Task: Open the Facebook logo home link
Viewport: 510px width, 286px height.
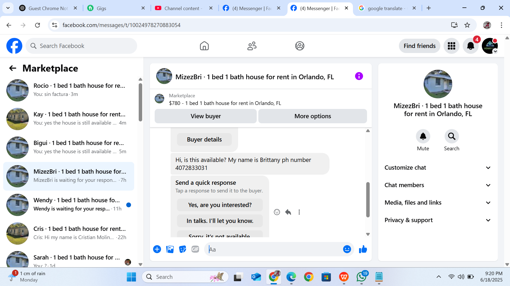Action: point(14,46)
